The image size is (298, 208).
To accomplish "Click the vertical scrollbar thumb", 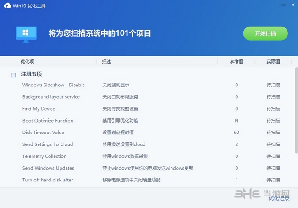I will (x=296, y=110).
